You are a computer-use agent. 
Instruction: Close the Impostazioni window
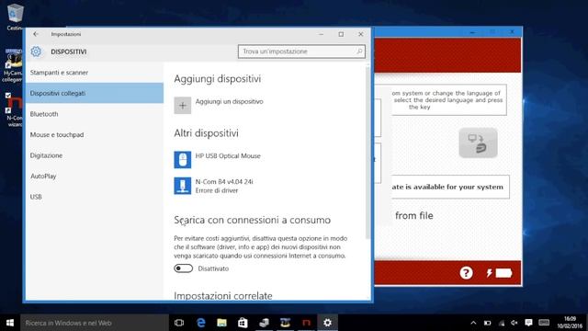(361, 34)
